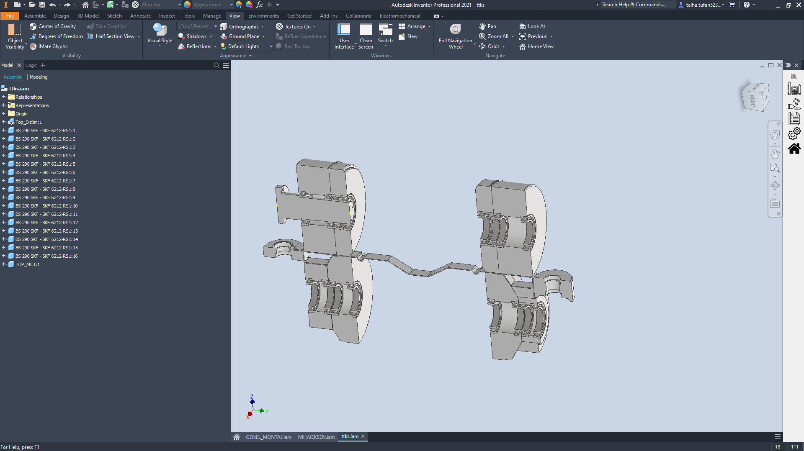Screen dimensions: 804x451
Task: Expand the Relationships node in the model tree
Action: click(4, 97)
